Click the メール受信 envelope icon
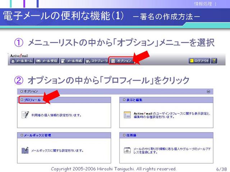The height and width of the screenshot is (172, 230). click(x=38, y=61)
